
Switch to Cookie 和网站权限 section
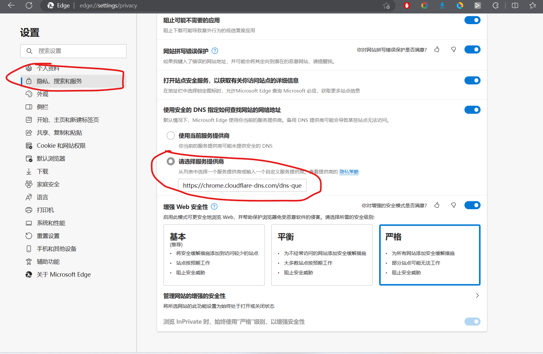point(61,145)
